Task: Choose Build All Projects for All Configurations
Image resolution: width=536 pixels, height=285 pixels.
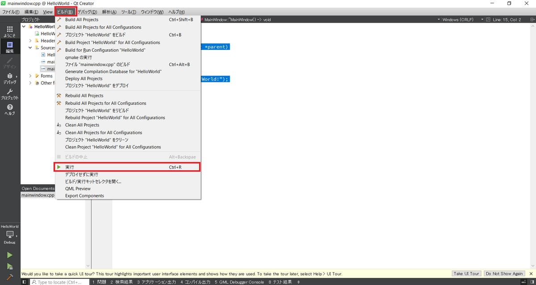Action: point(128,27)
